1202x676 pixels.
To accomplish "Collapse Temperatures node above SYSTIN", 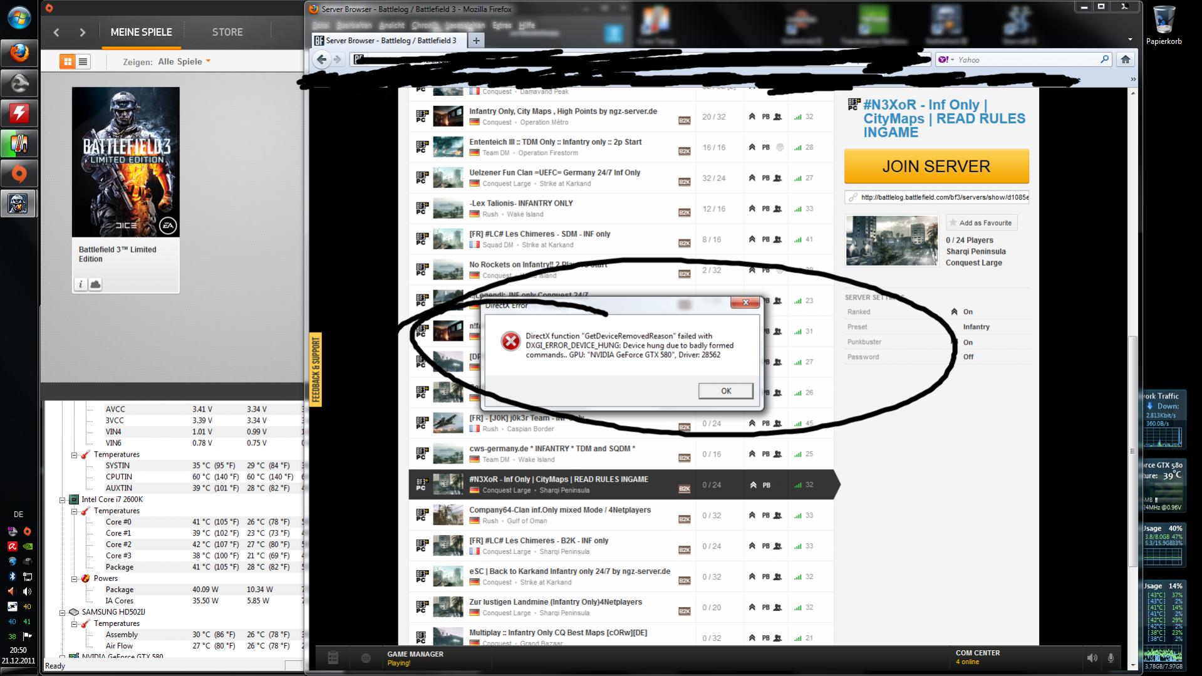I will (74, 455).
